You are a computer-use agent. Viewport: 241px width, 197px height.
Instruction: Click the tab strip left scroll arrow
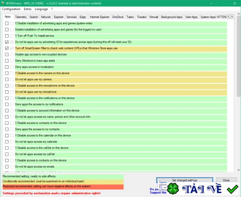[229, 16]
